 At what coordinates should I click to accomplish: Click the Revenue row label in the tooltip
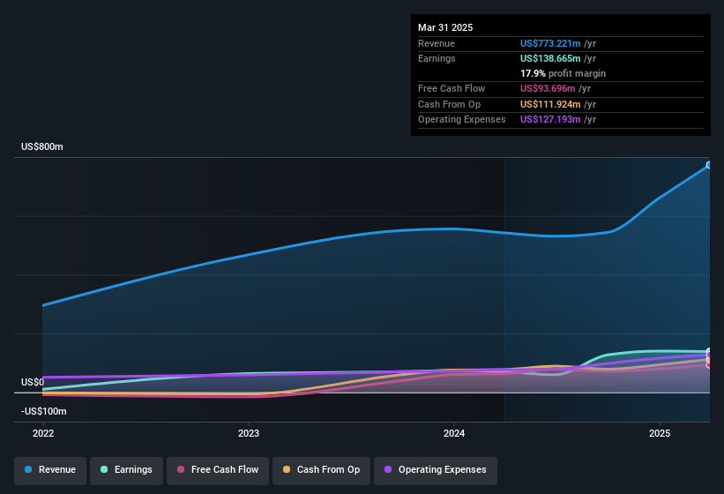[x=437, y=43]
